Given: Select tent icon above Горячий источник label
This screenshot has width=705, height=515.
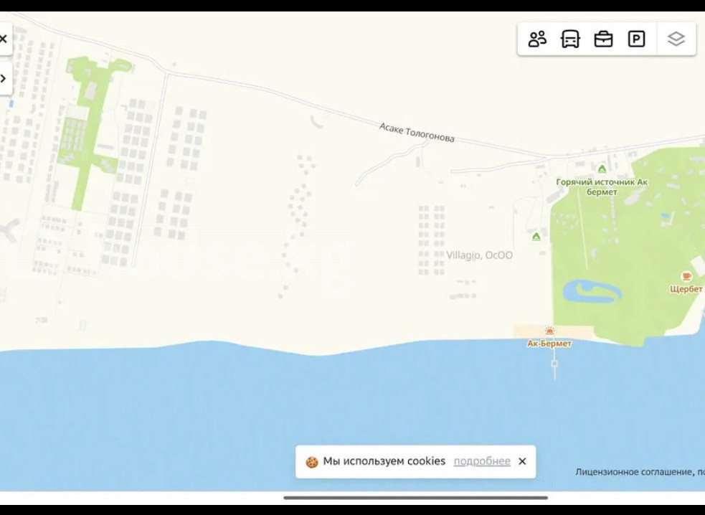Looking at the screenshot, I should [x=601, y=169].
